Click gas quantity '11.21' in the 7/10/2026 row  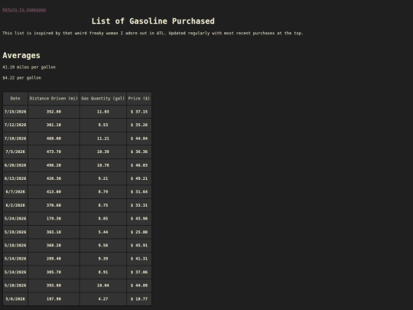coord(103,139)
